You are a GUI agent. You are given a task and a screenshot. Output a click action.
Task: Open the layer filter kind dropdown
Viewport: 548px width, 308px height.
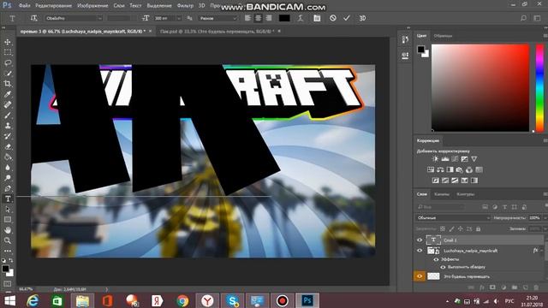[440, 207]
